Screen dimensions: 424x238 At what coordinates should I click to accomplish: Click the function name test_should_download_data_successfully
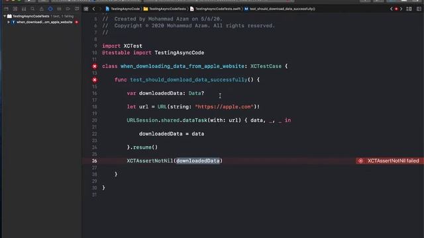[188, 79]
